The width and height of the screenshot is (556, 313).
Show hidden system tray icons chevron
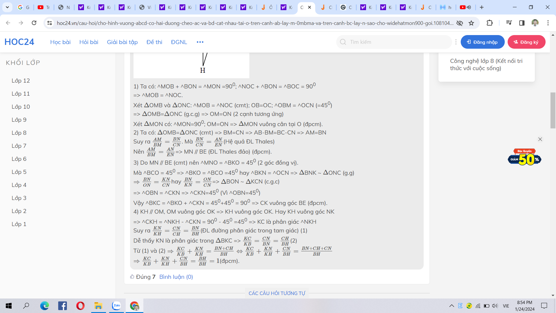coord(451,306)
